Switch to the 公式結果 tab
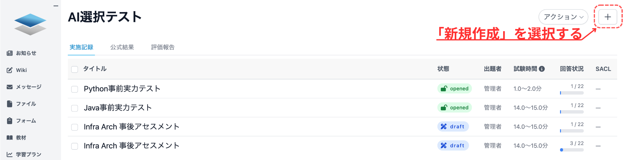This screenshot has height=160, width=623. pyautogui.click(x=122, y=47)
